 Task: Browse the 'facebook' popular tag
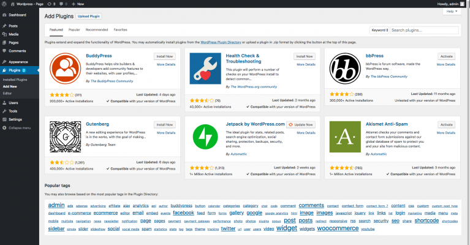(x=183, y=213)
